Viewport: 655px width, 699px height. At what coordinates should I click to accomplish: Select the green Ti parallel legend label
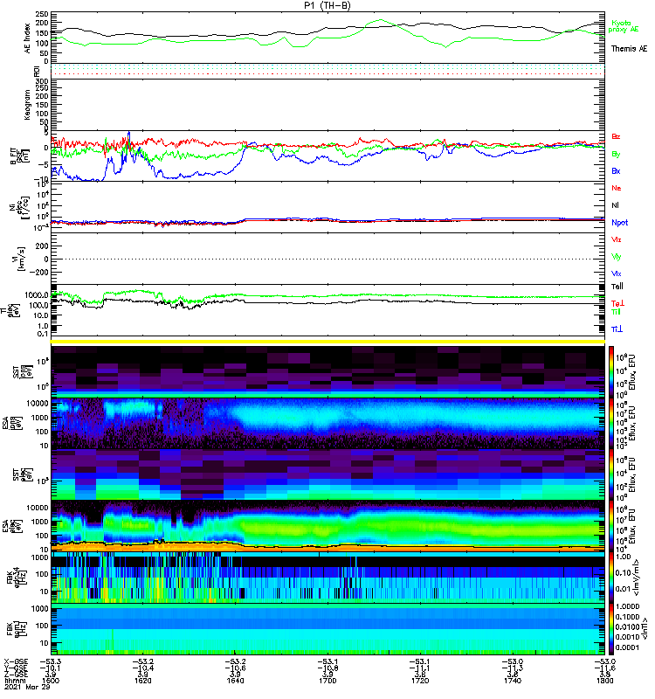(616, 312)
